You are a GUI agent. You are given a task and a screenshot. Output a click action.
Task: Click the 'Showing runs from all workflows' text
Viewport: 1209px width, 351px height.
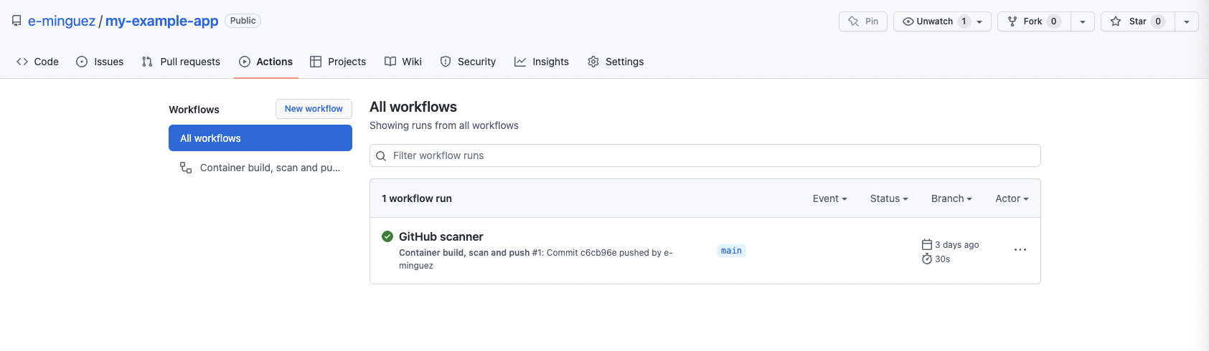coord(444,125)
